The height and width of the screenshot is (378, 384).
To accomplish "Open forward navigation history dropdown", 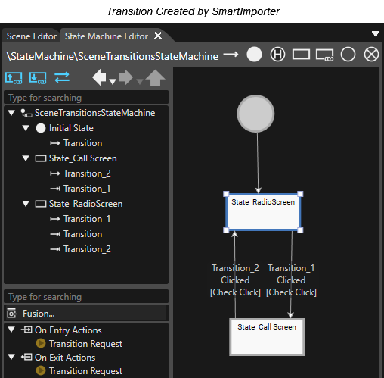I will pyautogui.click(x=139, y=81).
